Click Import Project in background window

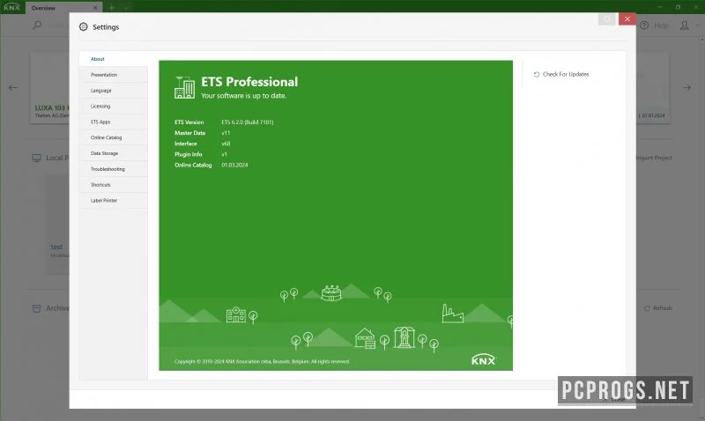coord(654,158)
